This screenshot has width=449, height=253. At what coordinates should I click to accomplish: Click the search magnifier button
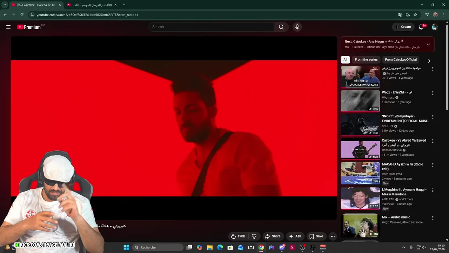[281, 27]
